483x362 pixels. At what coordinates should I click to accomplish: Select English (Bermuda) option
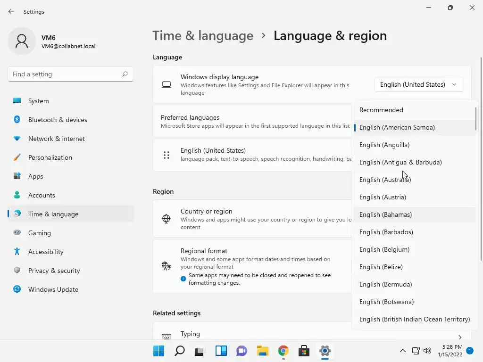point(415,284)
